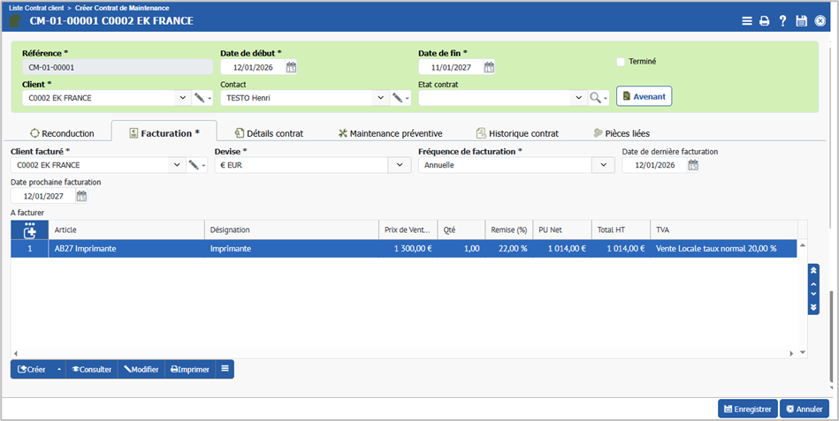This screenshot has width=839, height=421.
Task: Expand Fréquence de facturation dropdown
Action: [x=604, y=165]
